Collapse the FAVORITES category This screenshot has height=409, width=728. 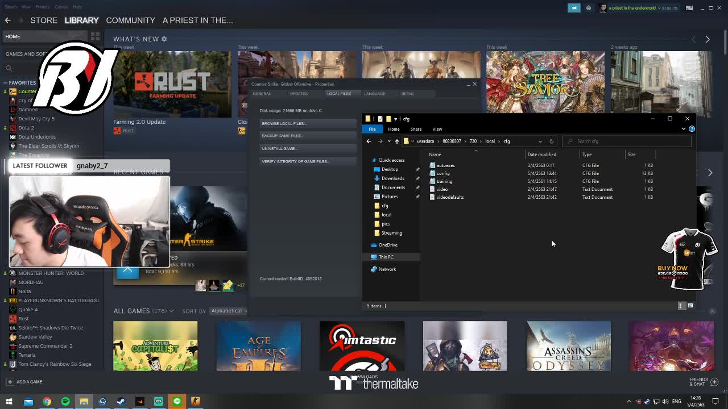tap(5, 82)
